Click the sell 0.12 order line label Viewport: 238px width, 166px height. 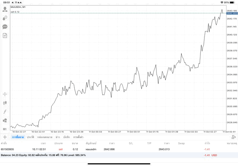[x=15, y=12]
